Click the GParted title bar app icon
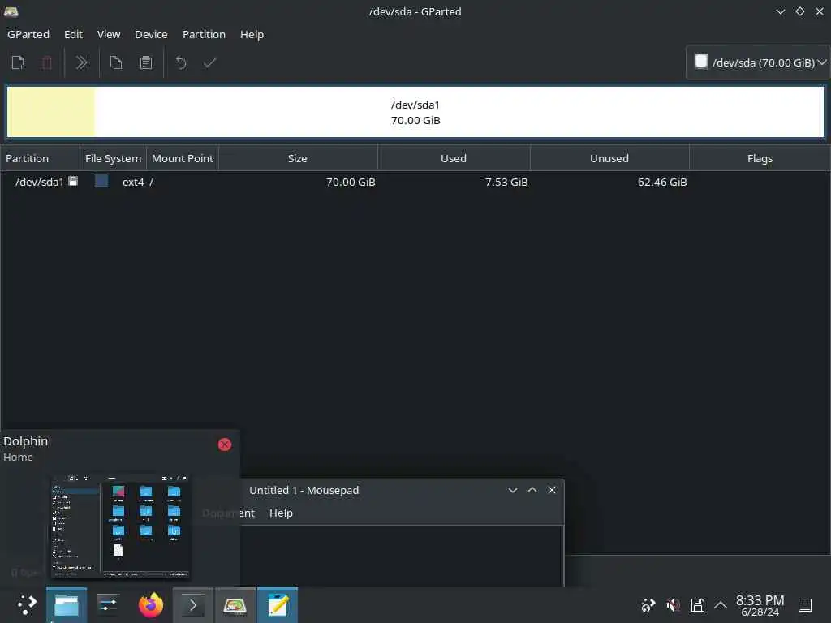The image size is (831, 623). coord(11,11)
